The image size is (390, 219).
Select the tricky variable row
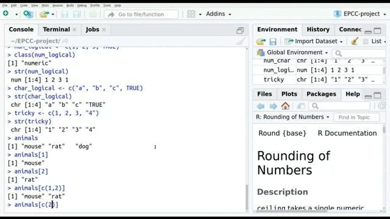tap(318, 80)
